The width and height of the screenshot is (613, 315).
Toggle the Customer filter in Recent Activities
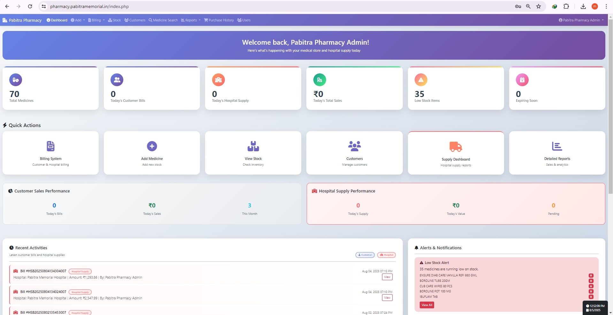coord(365,255)
